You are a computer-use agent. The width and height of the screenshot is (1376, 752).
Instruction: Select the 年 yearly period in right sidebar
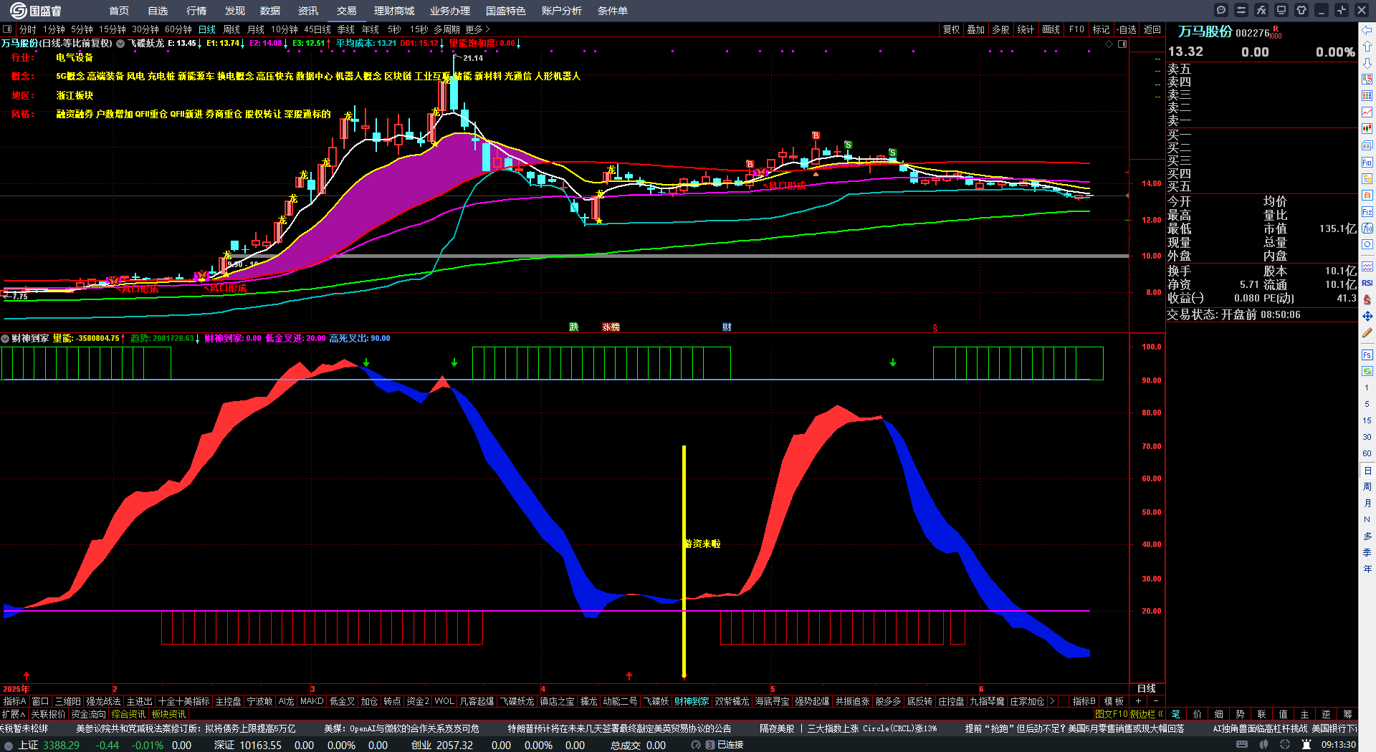click(1367, 569)
